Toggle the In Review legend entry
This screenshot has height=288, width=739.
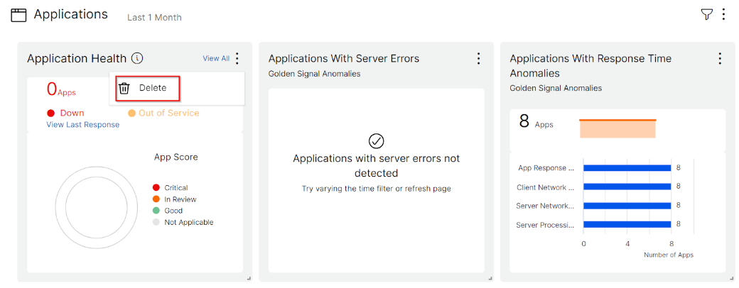(174, 199)
